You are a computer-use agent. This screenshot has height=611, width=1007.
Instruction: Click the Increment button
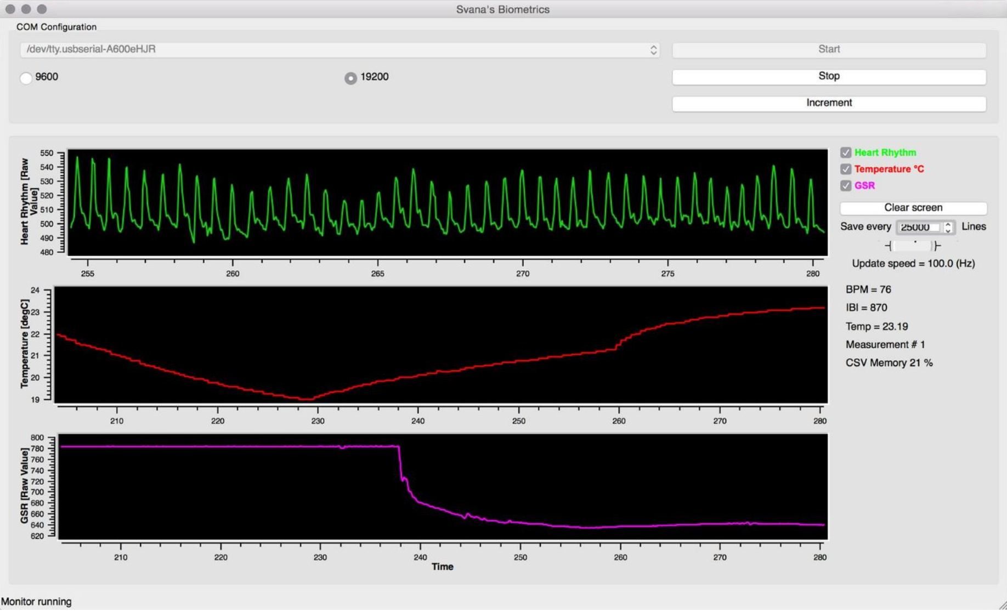828,103
